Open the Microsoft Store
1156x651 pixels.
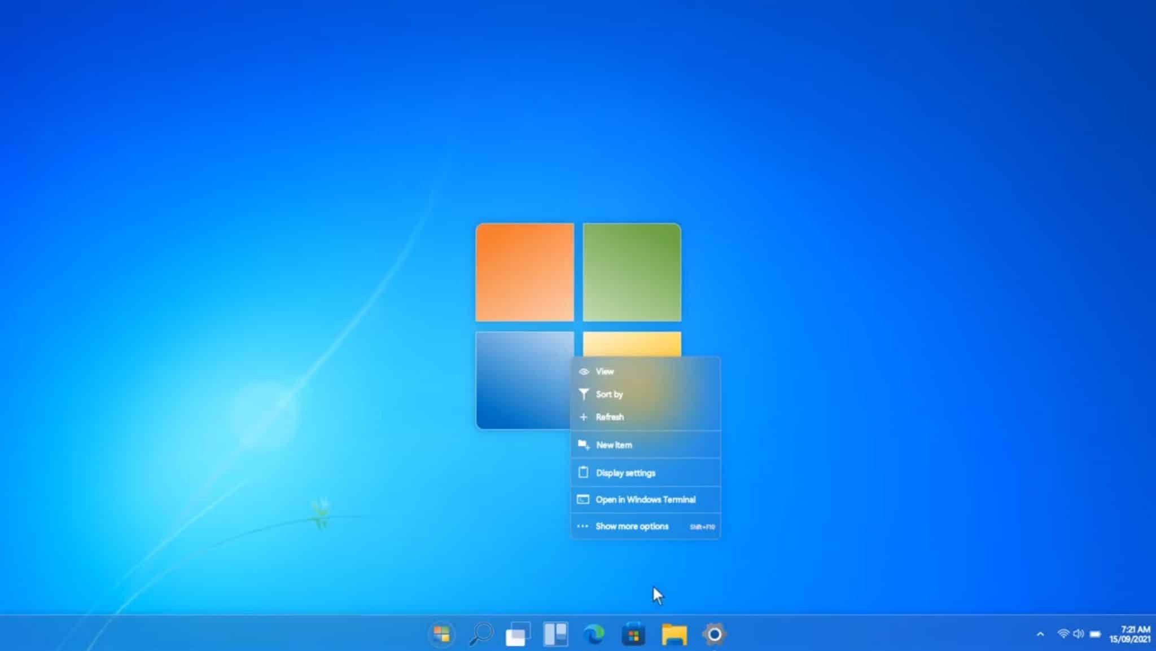[633, 634]
